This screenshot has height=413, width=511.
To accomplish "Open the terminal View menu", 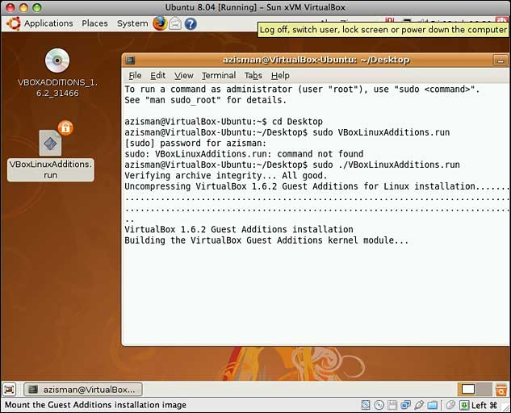I will 184,76.
